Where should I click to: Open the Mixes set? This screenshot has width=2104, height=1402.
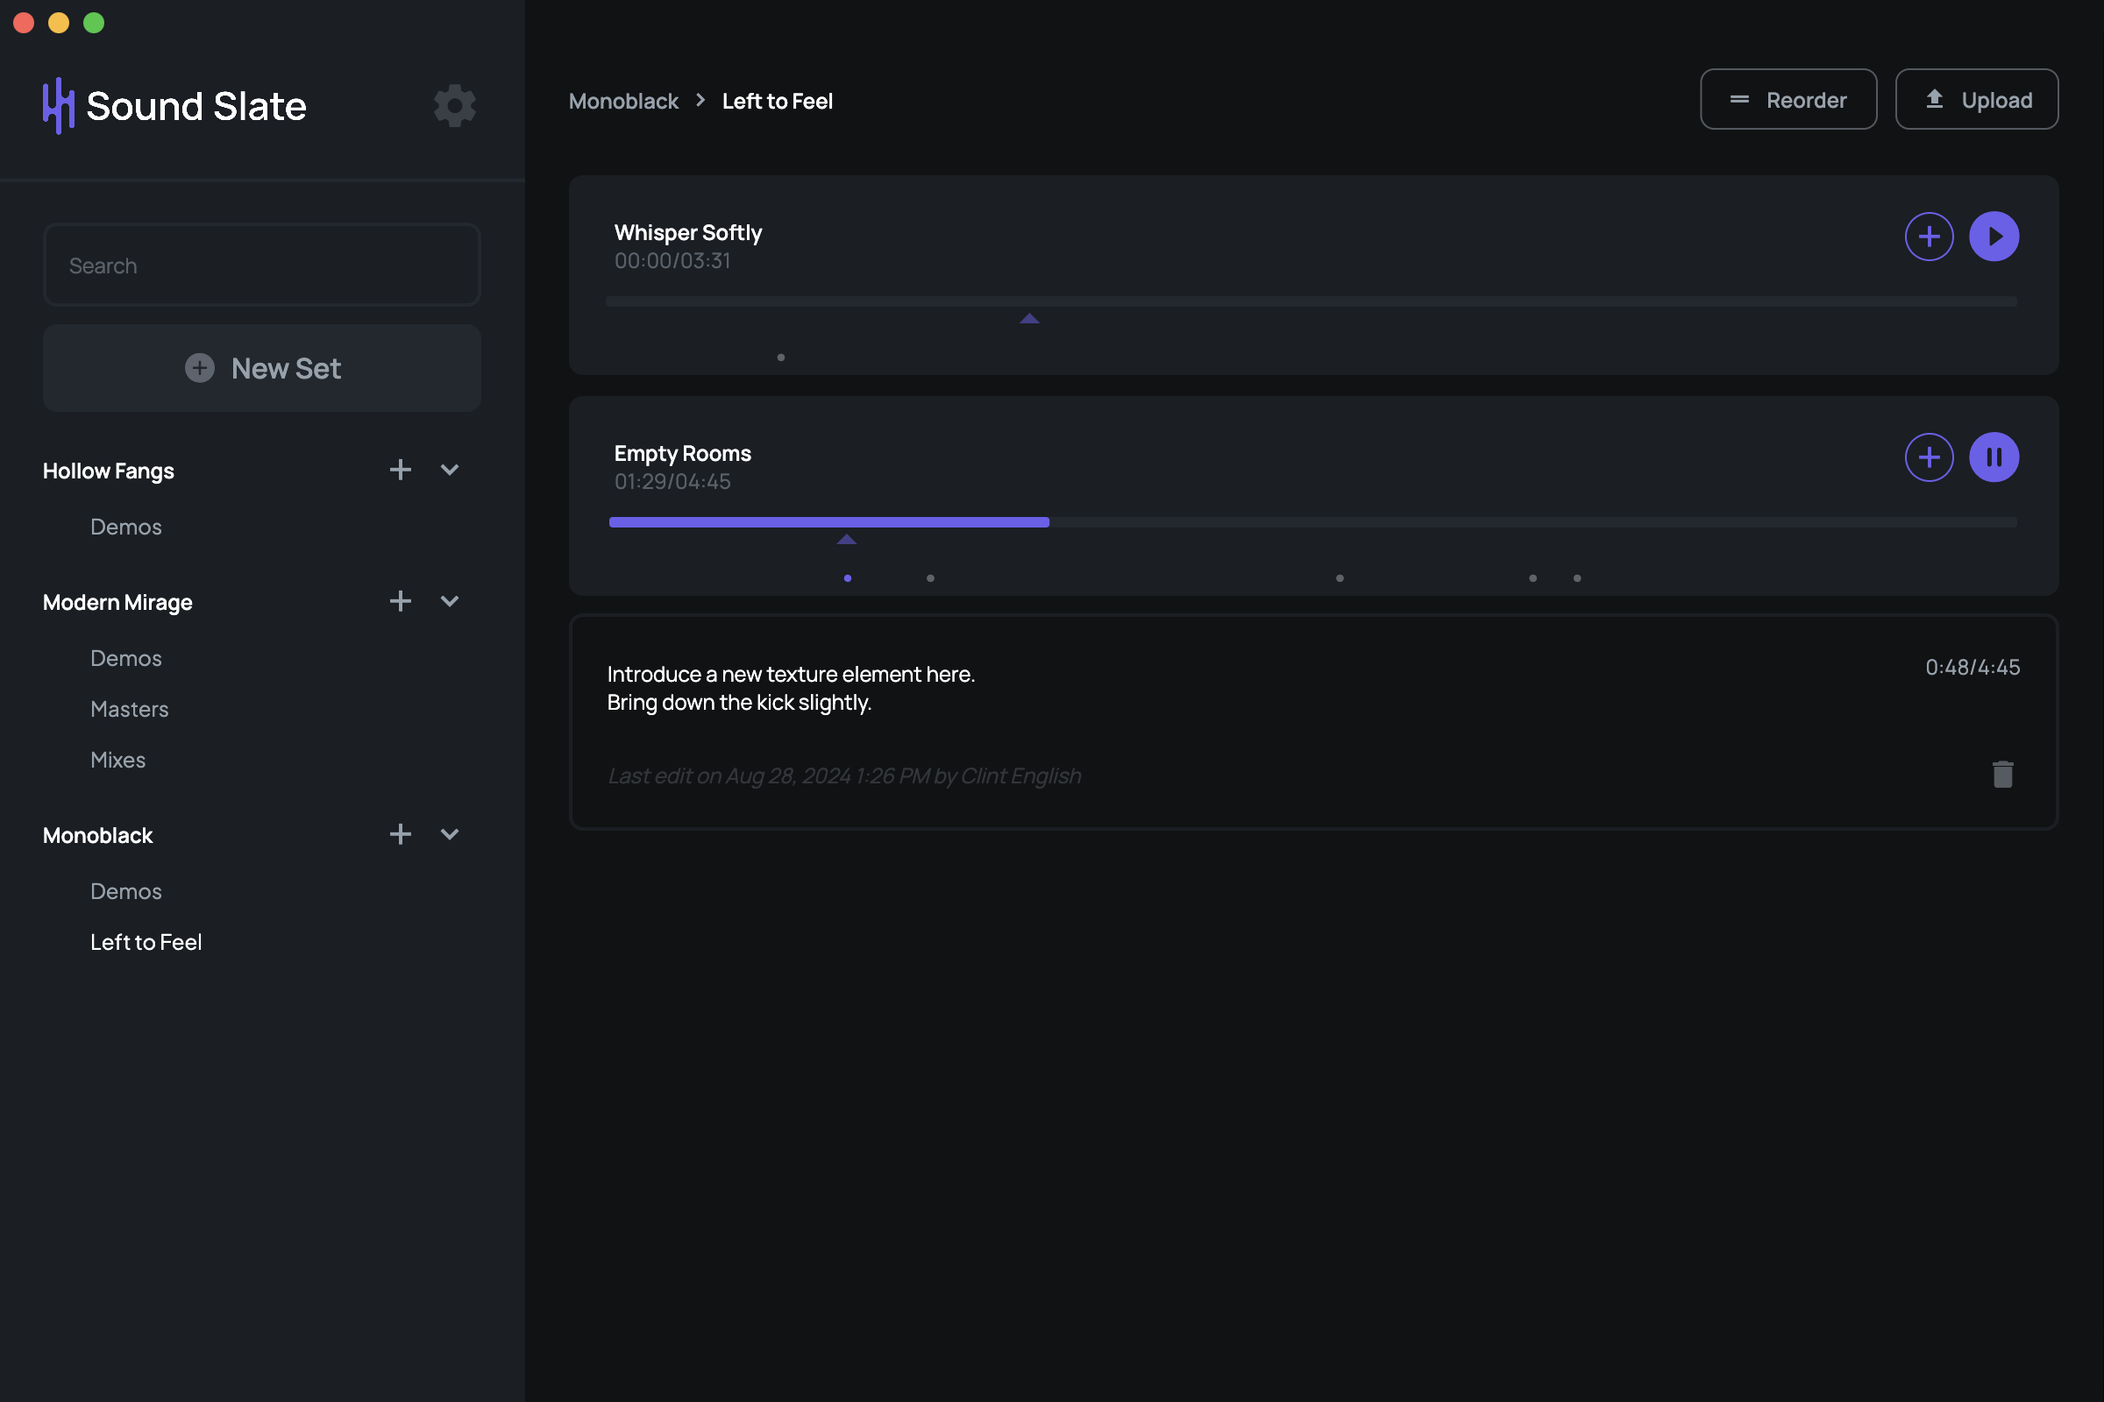(117, 760)
